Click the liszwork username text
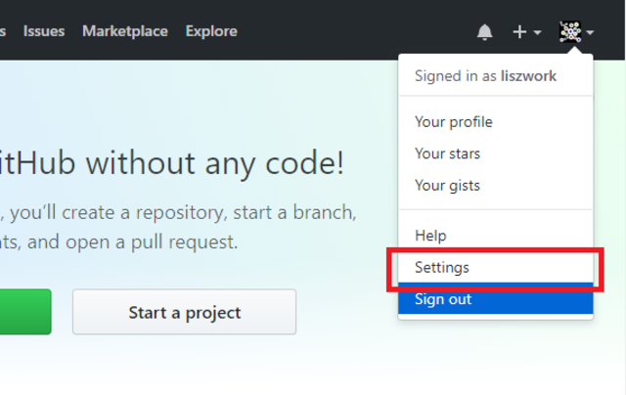626x395 pixels. pos(528,76)
